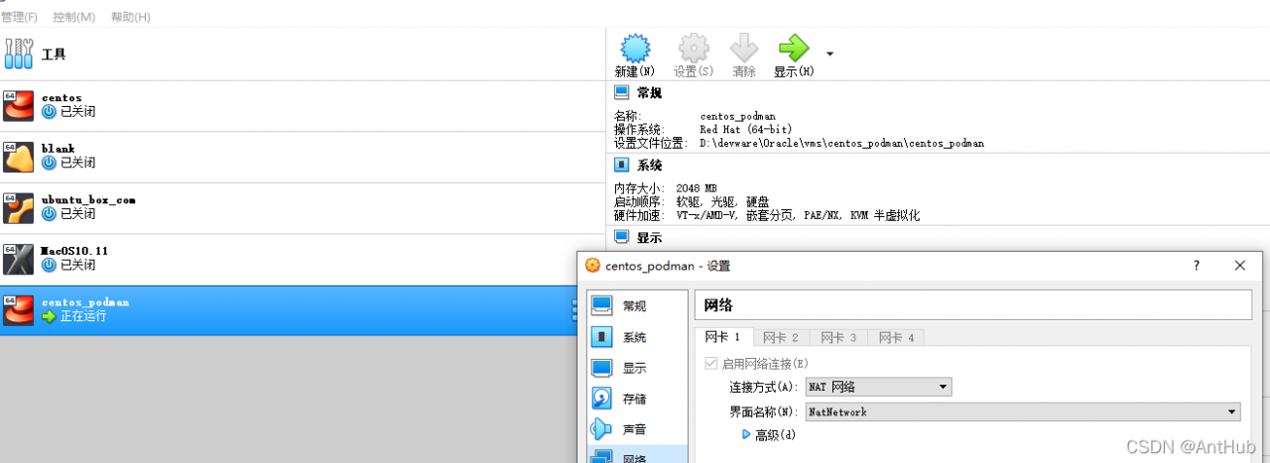
Task: Click the New (新建) VM toolbar icon
Action: click(635, 49)
